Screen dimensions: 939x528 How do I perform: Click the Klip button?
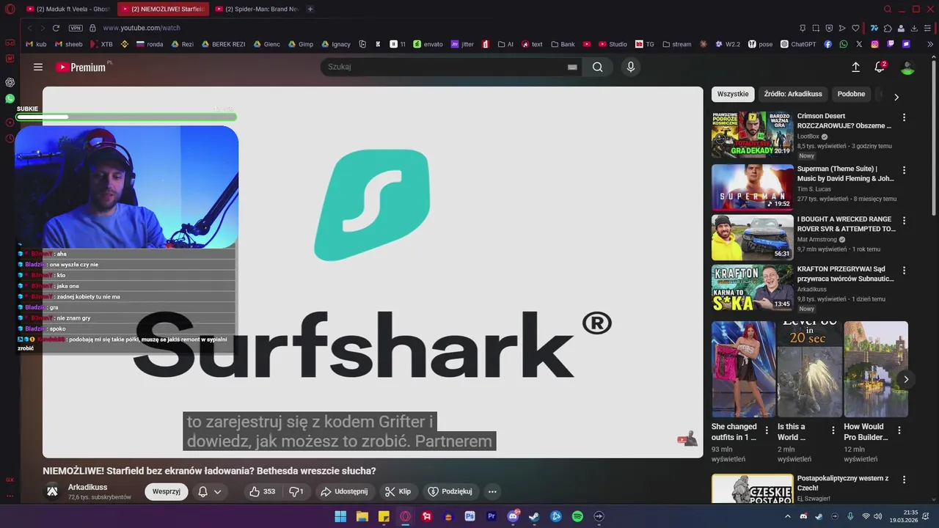398,491
